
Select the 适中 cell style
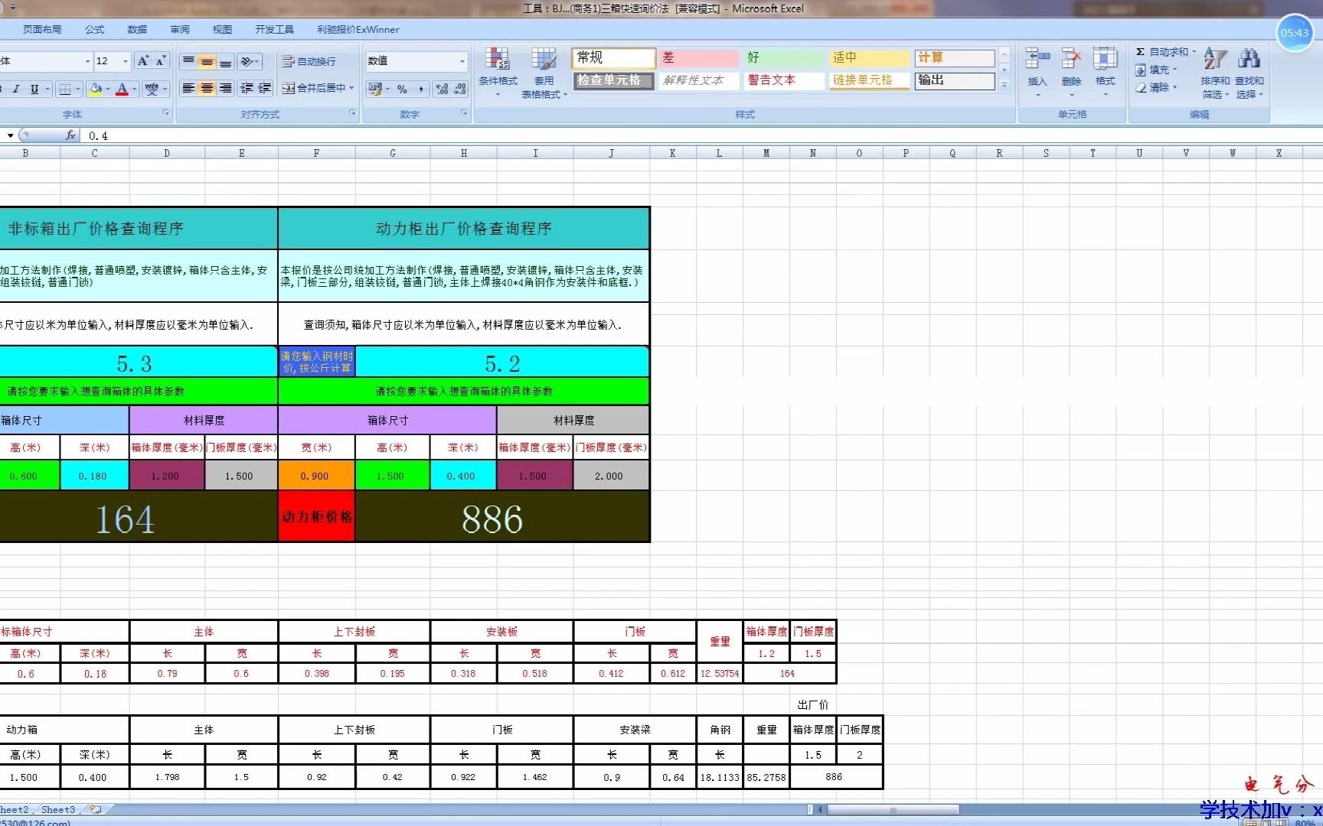pyautogui.click(x=869, y=58)
